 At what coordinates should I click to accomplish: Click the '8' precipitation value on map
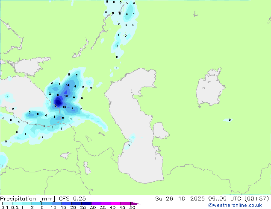click(x=58, y=95)
